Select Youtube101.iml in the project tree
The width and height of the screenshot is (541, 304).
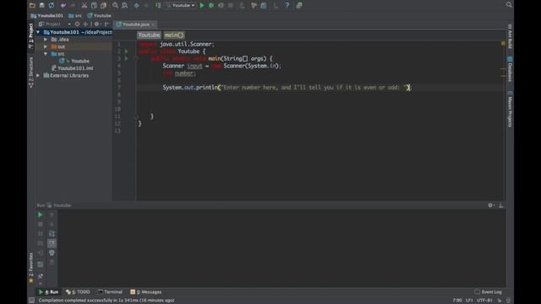(72, 68)
